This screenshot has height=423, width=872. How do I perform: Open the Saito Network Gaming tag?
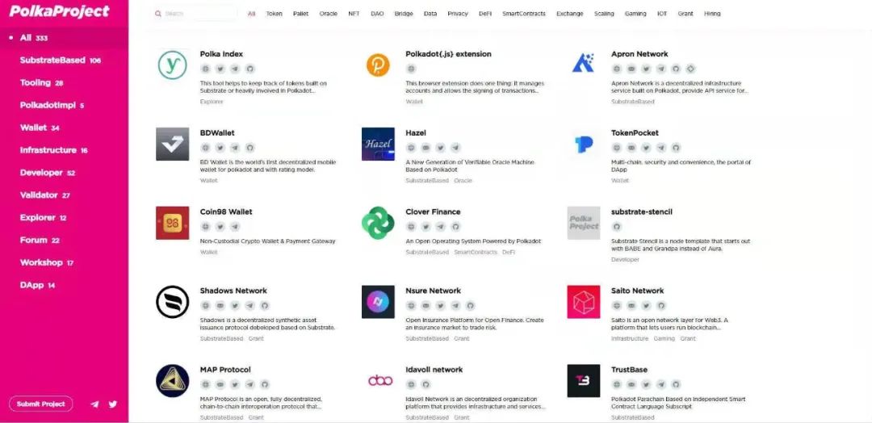(664, 338)
